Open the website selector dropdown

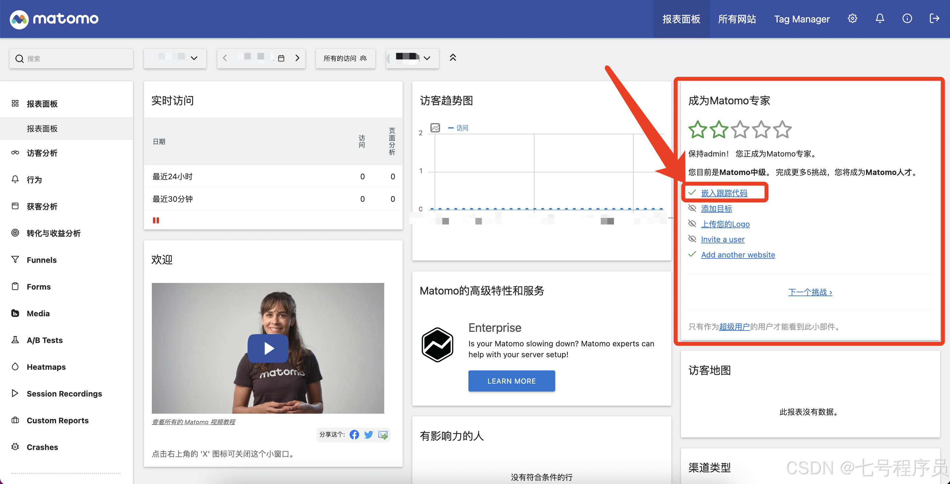[175, 58]
